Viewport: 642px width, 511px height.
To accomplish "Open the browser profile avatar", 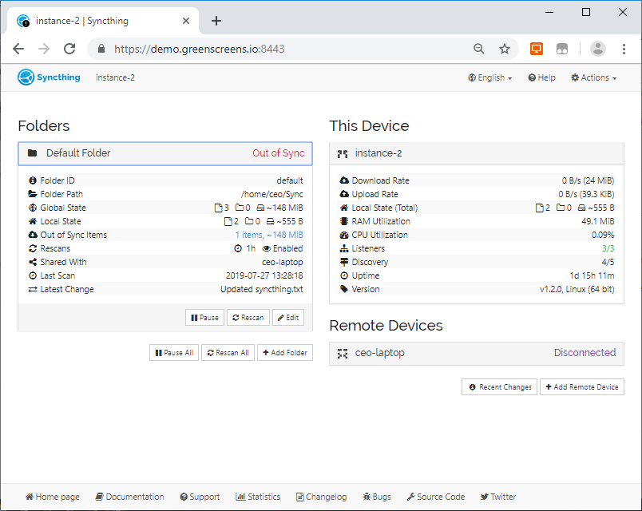I will click(598, 49).
